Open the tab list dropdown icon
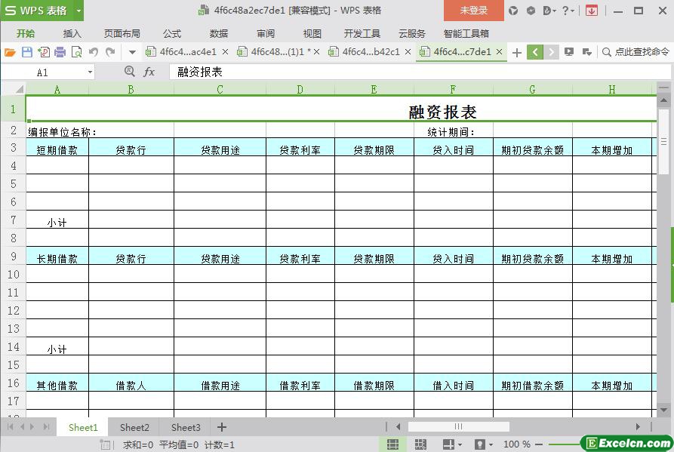 tap(586, 52)
